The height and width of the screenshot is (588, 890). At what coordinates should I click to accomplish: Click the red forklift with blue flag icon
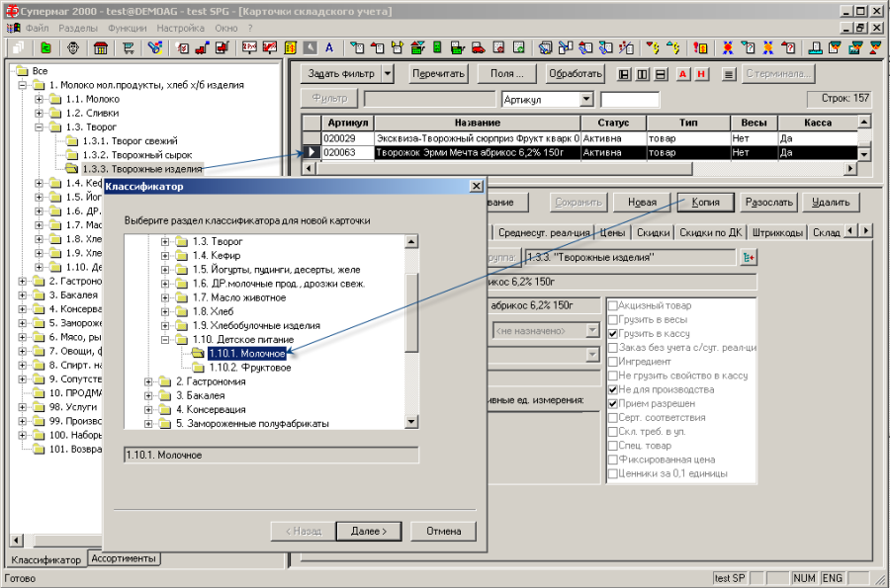tap(203, 48)
